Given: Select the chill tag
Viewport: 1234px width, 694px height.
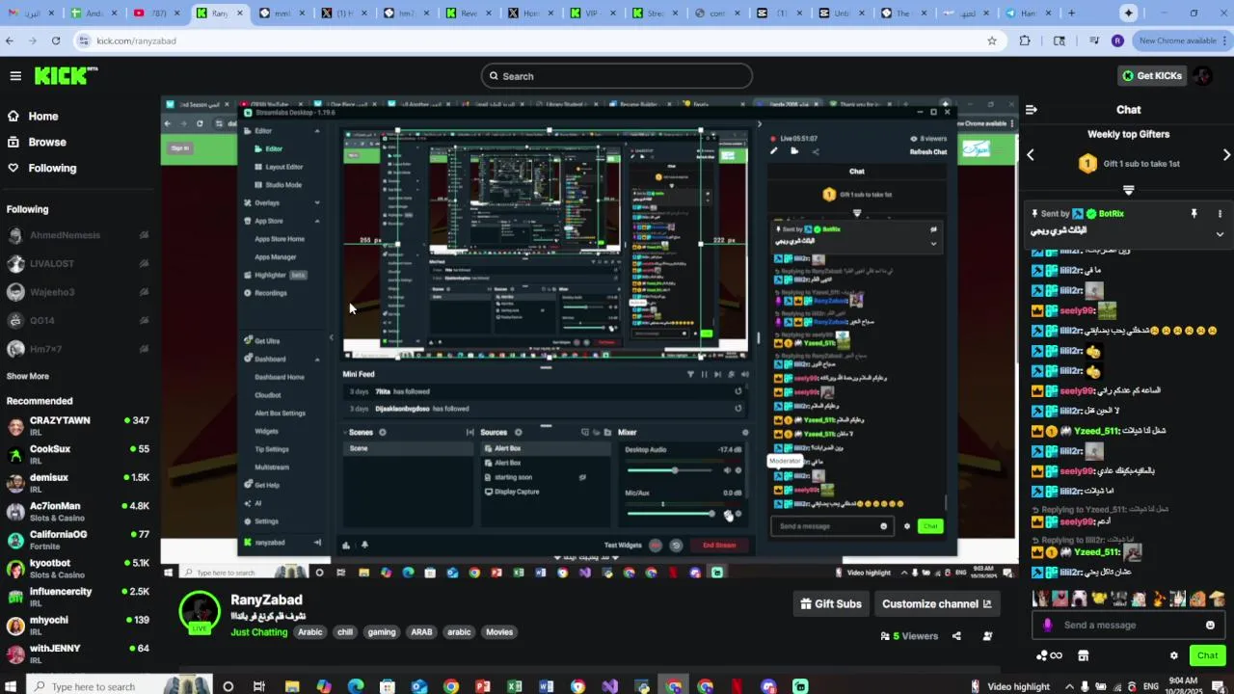Looking at the screenshot, I should tap(345, 632).
